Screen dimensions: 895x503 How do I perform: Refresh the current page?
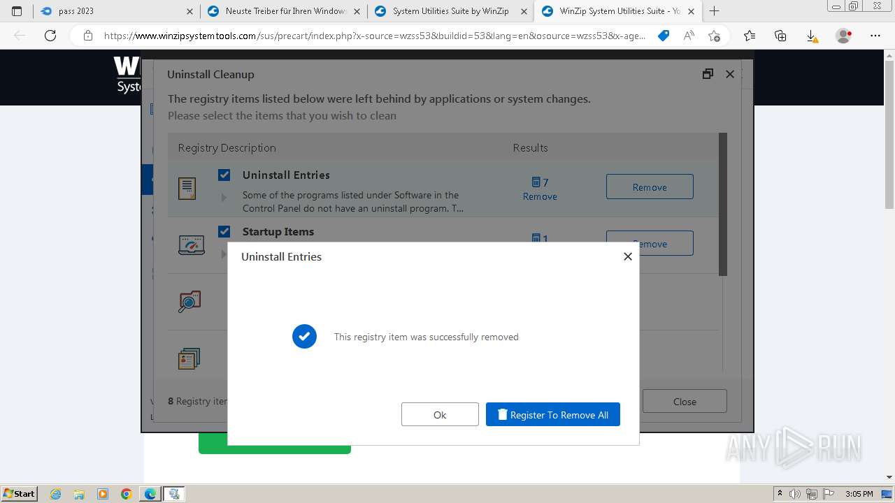50,36
